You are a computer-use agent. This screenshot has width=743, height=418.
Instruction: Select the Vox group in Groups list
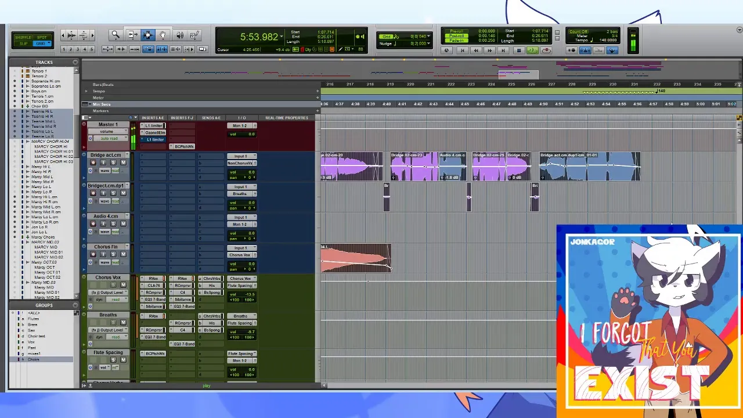click(32, 342)
